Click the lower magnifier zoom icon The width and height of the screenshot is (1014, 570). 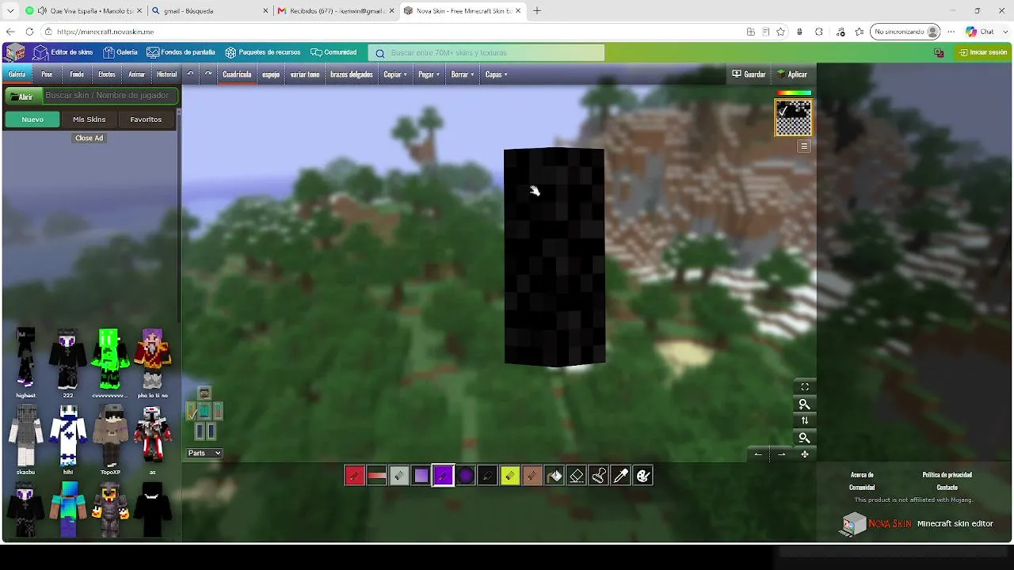[805, 438]
